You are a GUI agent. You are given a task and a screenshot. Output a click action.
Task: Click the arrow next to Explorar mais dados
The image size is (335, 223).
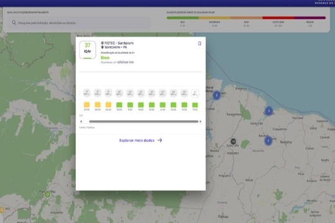click(x=159, y=140)
